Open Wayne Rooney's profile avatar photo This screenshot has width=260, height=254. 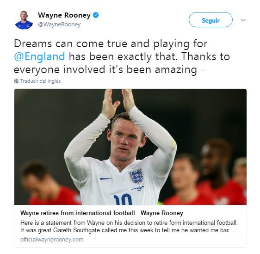coord(24,20)
